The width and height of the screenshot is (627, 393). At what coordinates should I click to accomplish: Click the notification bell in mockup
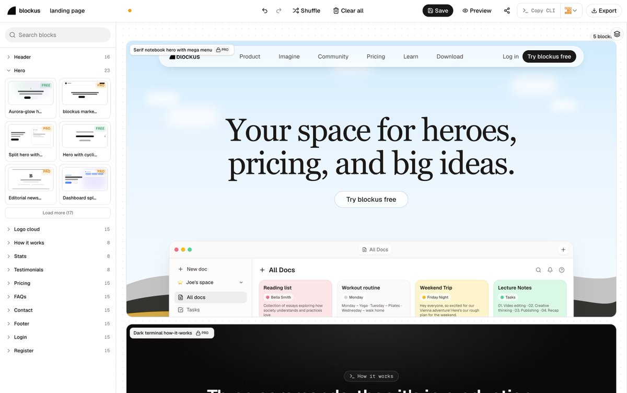(x=550, y=270)
